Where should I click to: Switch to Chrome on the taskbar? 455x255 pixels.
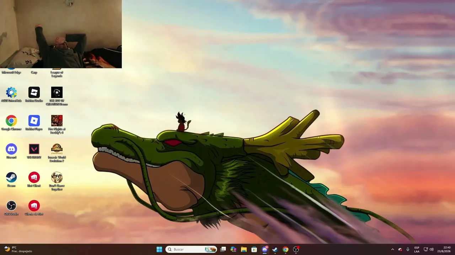pyautogui.click(x=285, y=249)
